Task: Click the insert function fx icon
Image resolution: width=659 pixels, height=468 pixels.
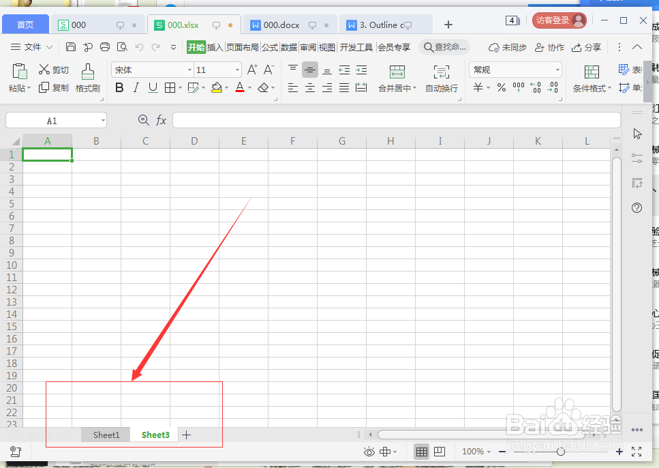Action: click(161, 120)
